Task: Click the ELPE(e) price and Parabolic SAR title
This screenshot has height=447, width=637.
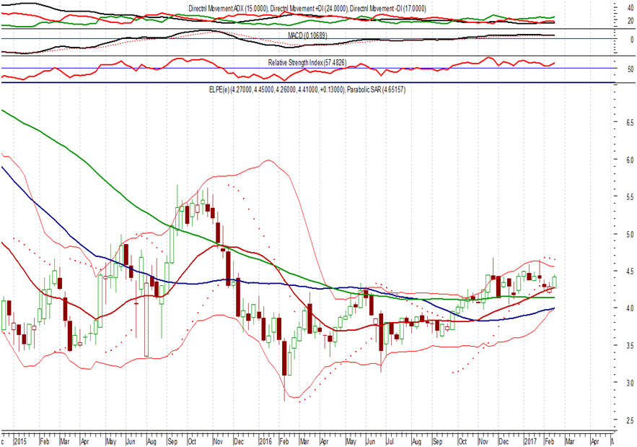Action: tap(307, 90)
